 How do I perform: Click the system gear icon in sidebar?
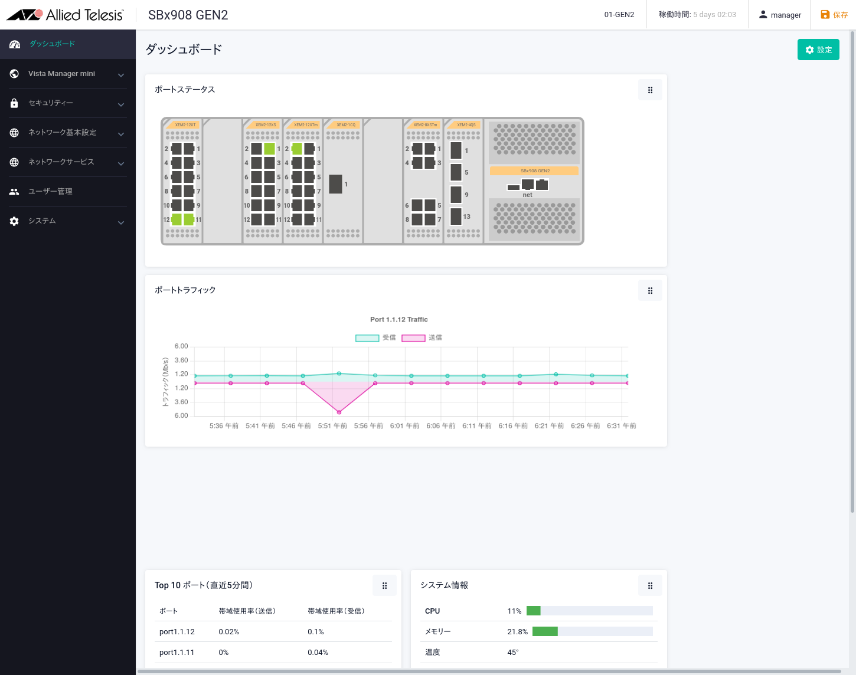coord(15,221)
